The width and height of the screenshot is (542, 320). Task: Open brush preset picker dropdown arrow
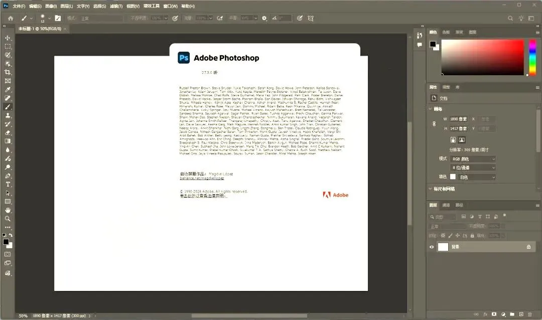tap(49, 19)
